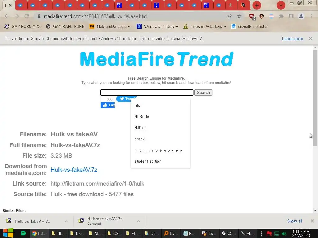
Task: Click the filetram.com link source text
Action: 97,183
